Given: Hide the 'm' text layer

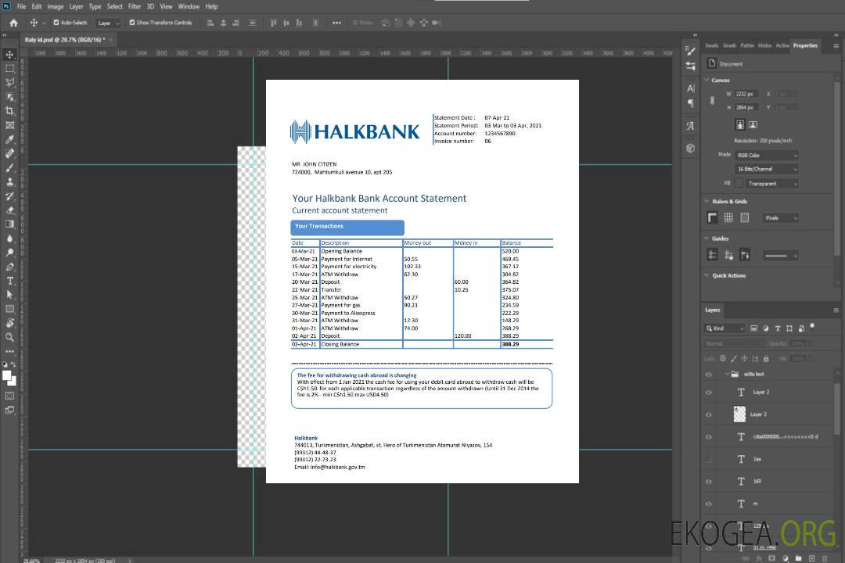Looking at the screenshot, I should point(709,504).
